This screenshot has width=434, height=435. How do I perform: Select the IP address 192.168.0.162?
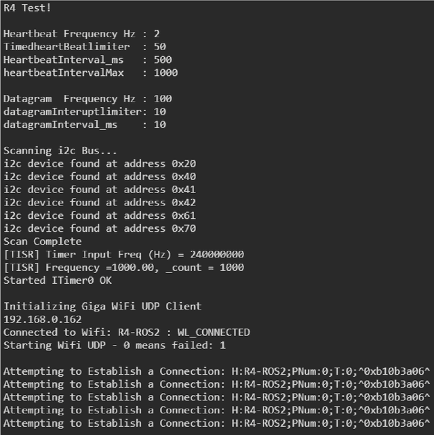click(x=42, y=319)
